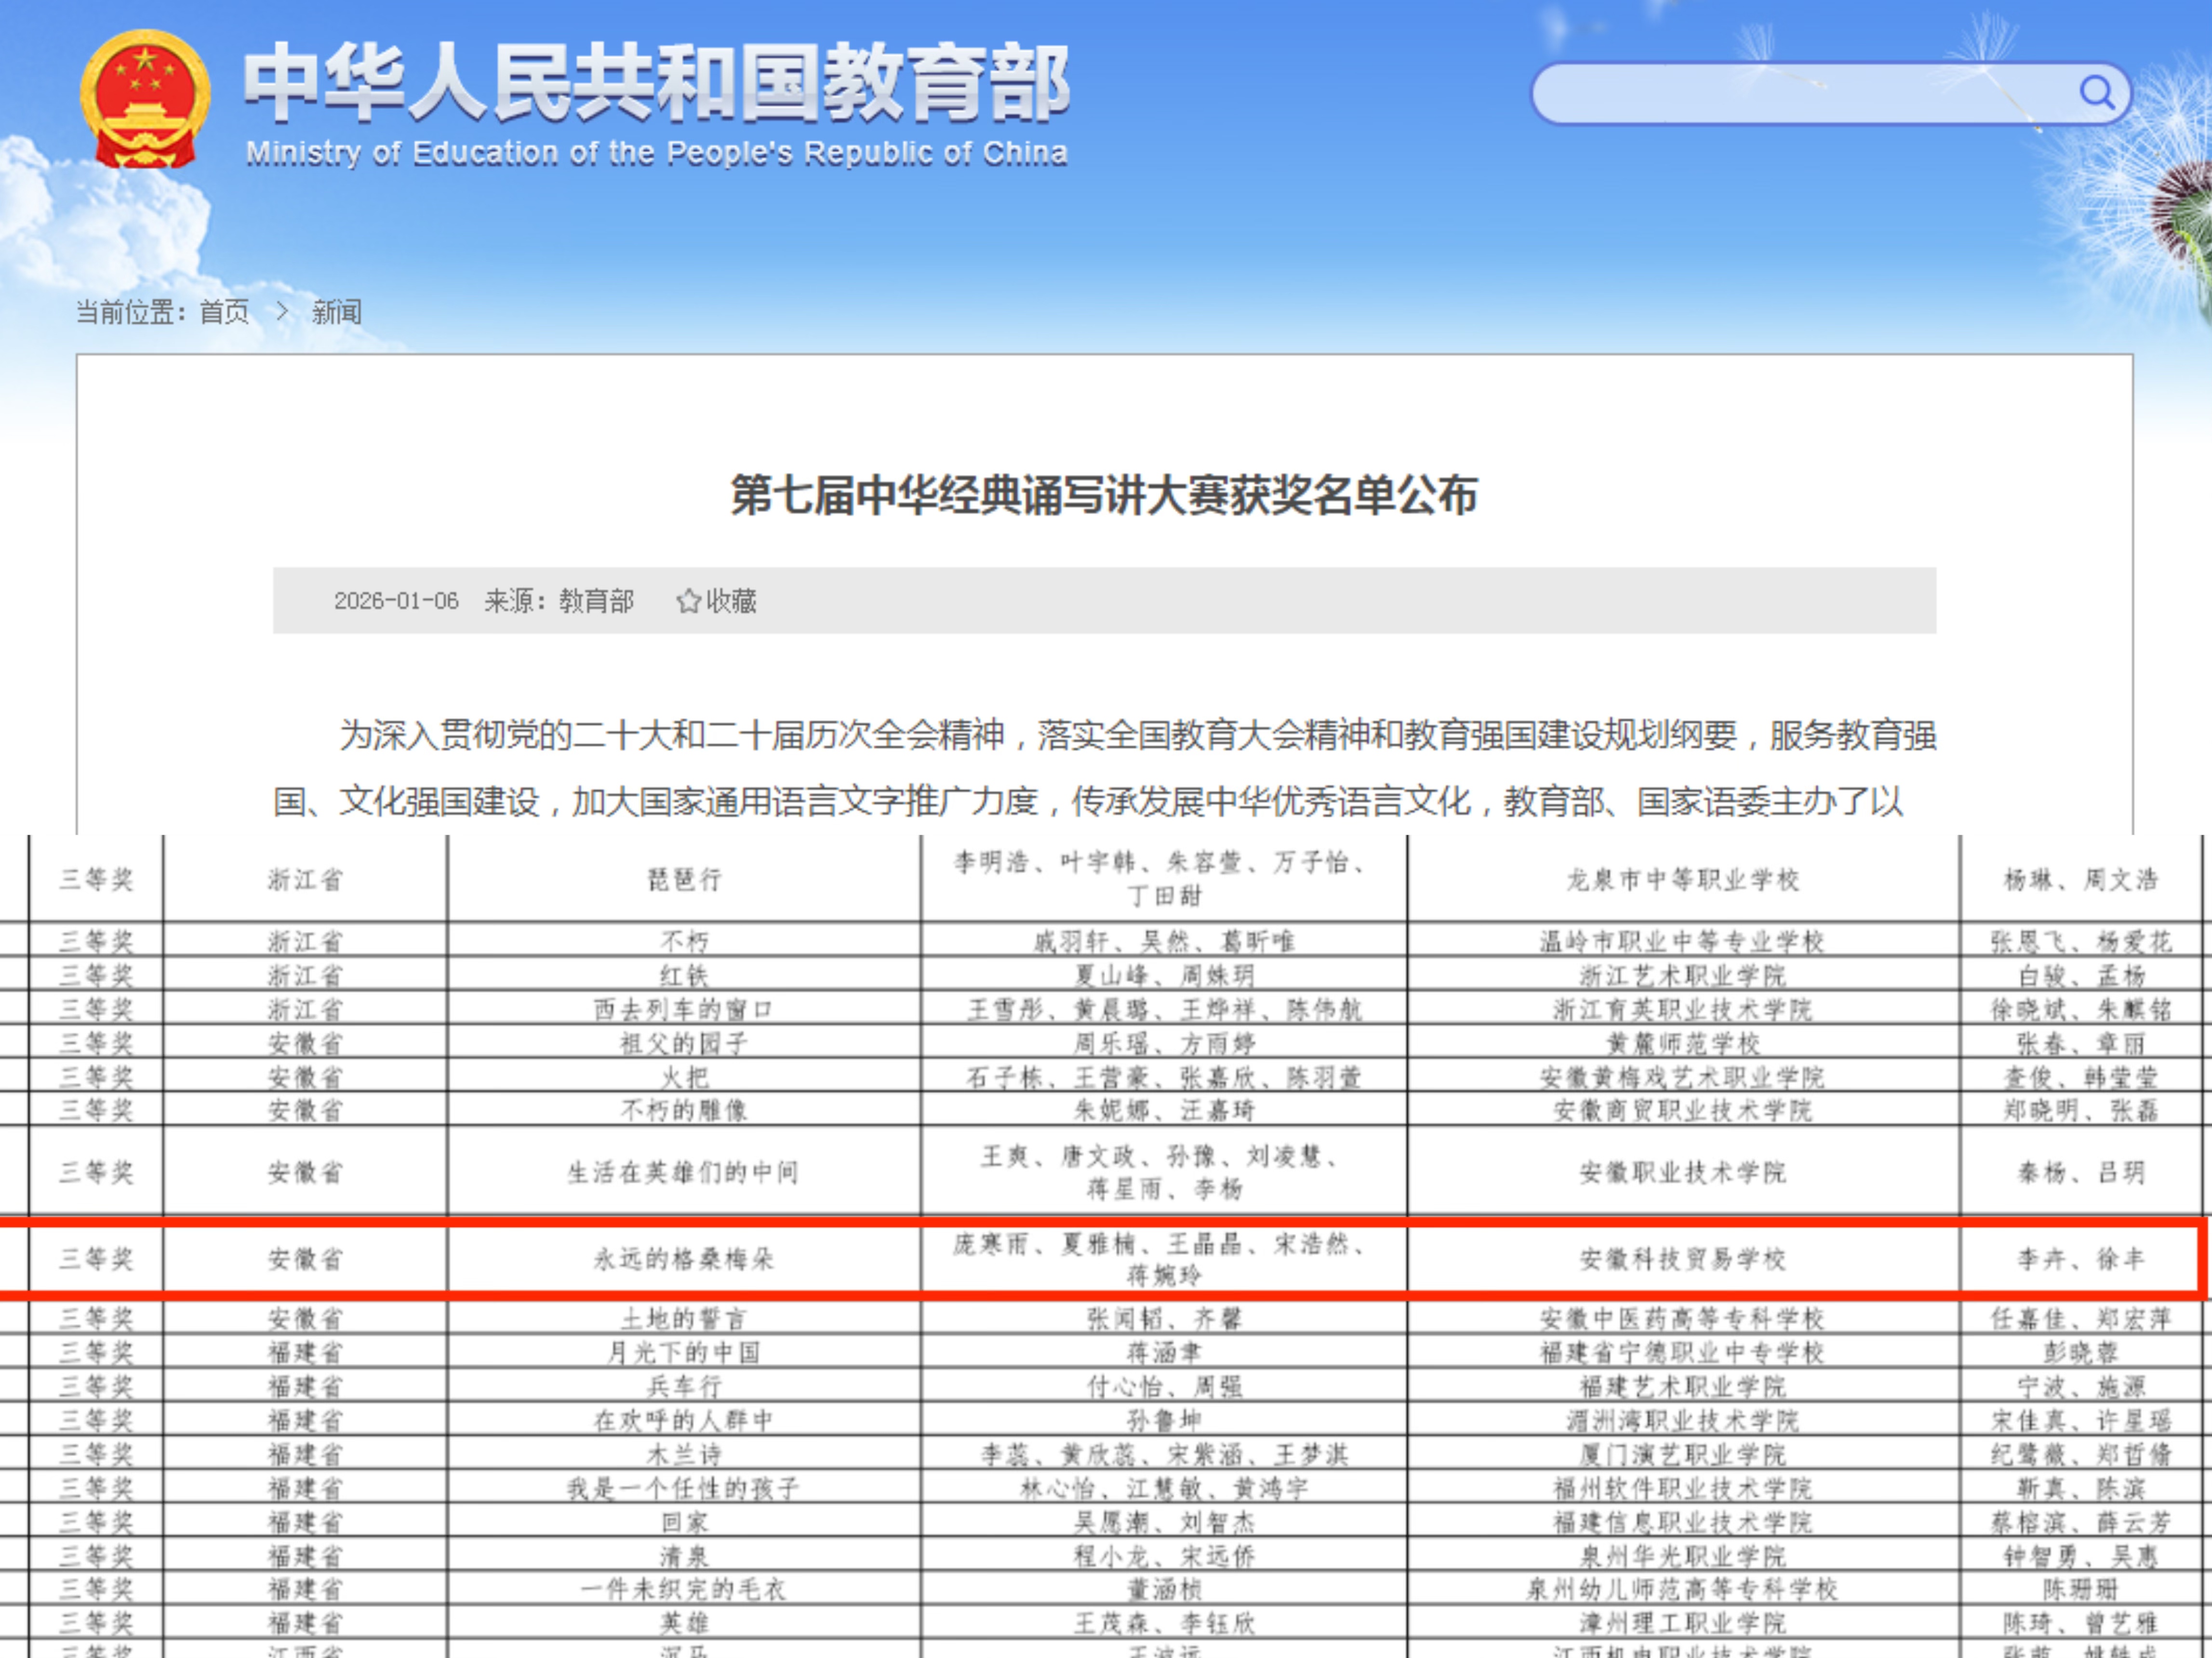Click the English title Ministry of Education
The image size is (2212, 1658).
656,153
